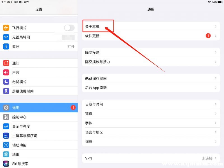The width and height of the screenshot is (224, 168).
Task: Open 字体 via its chevron
Action: click(215, 123)
